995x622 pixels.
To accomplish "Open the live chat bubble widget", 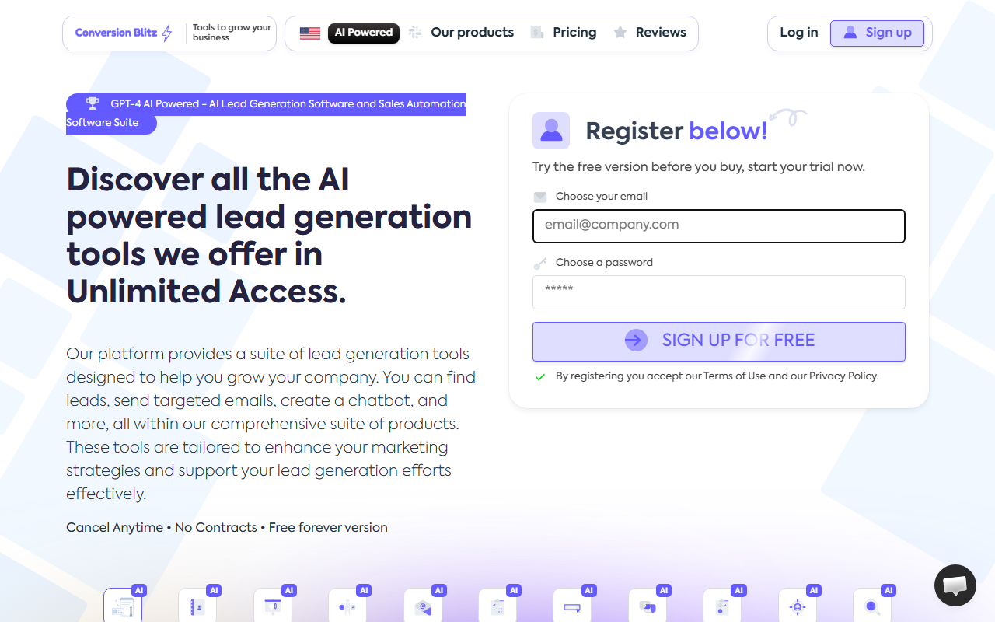I will (x=955, y=585).
